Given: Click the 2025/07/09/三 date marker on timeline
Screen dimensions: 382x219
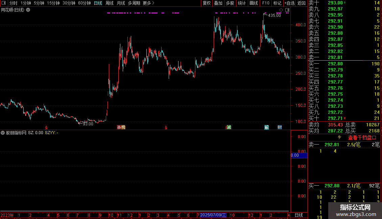Looking at the screenshot, I should (213, 215).
